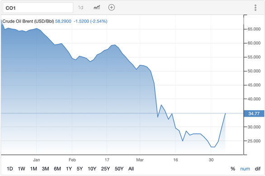The image size is (265, 176).
Task: Show the 5Y price history
Action: pos(80,169)
